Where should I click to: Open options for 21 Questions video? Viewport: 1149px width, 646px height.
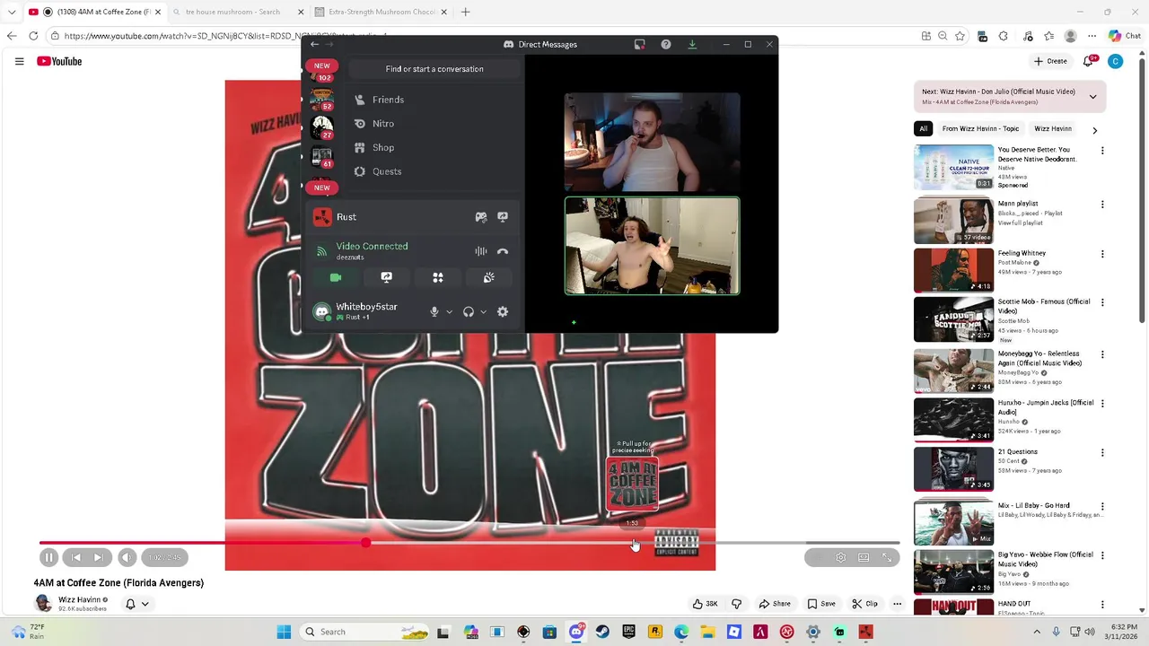tap(1102, 452)
